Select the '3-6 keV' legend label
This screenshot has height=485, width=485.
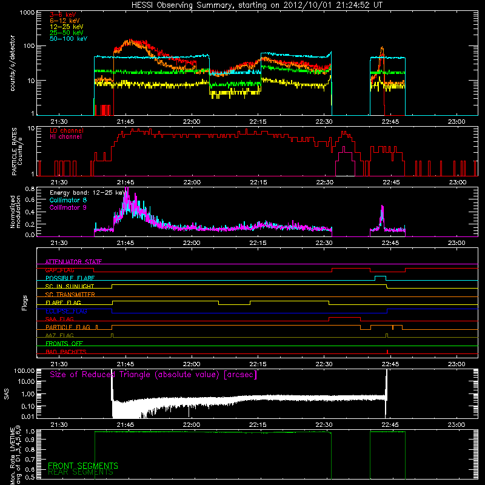[x=62, y=15]
